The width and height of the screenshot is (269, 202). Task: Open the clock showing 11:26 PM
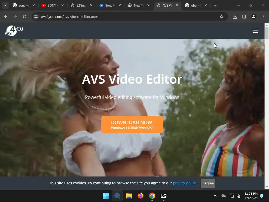(x=251, y=196)
